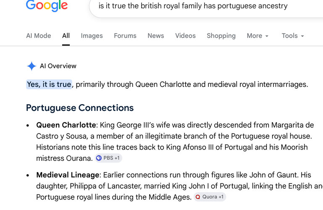
Task: Switch to AI Mode tab
Action: point(39,36)
